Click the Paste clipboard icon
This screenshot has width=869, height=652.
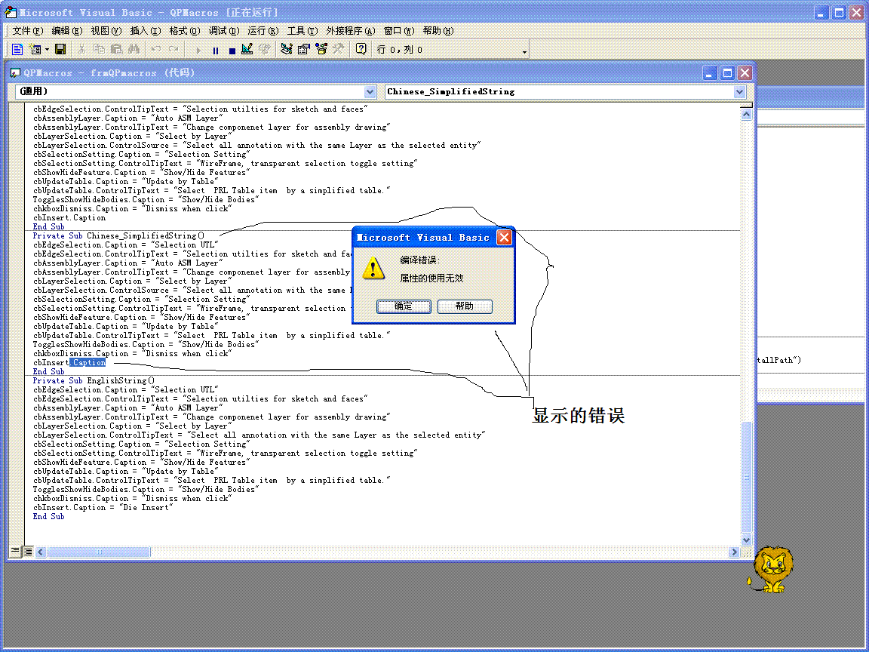(x=116, y=49)
